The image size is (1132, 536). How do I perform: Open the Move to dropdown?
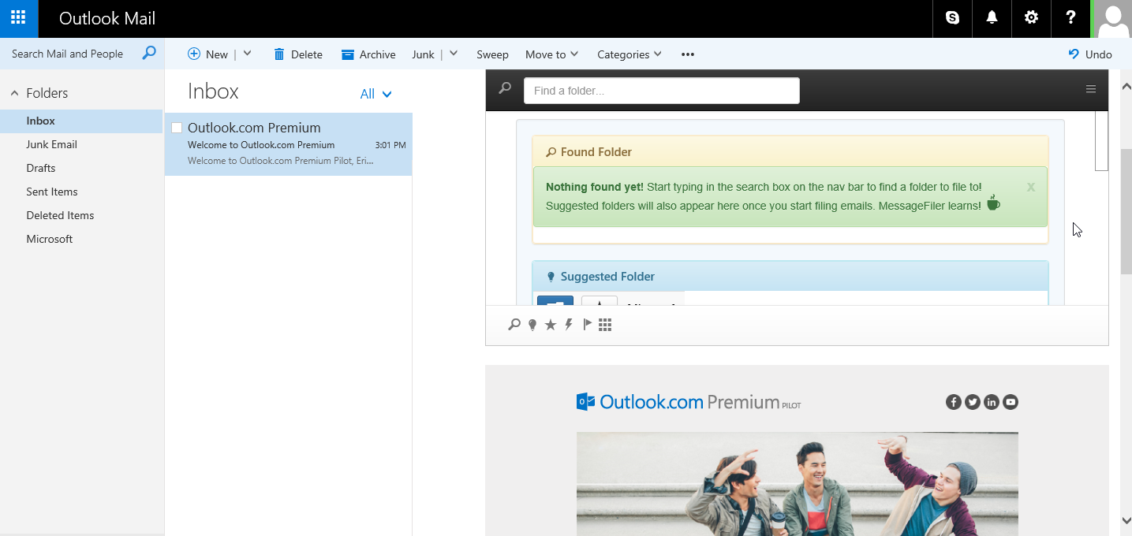551,54
